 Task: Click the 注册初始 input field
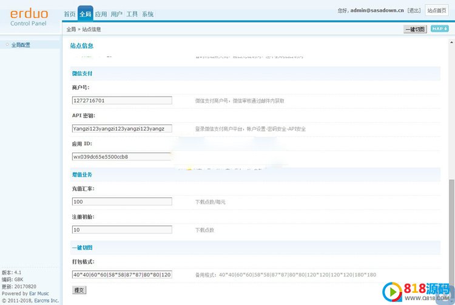coord(122,230)
